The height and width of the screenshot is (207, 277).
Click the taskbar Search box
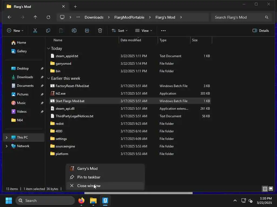45,201
